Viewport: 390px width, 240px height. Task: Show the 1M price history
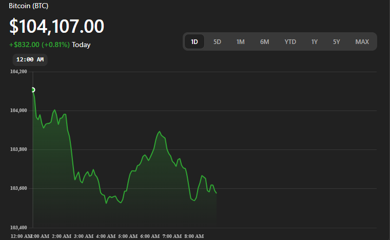240,42
